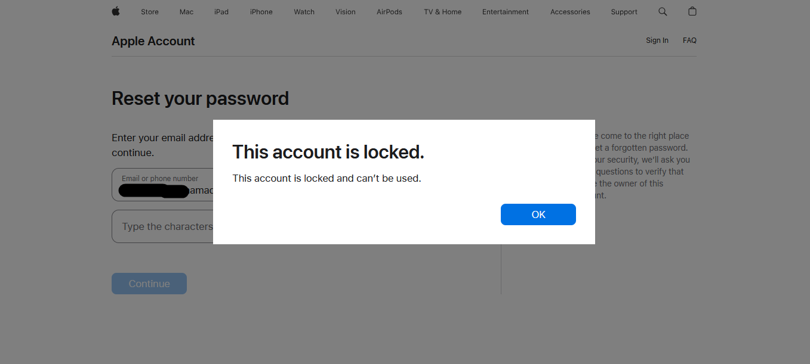Select AirPods in the navigation bar
810x364 pixels.
point(389,12)
